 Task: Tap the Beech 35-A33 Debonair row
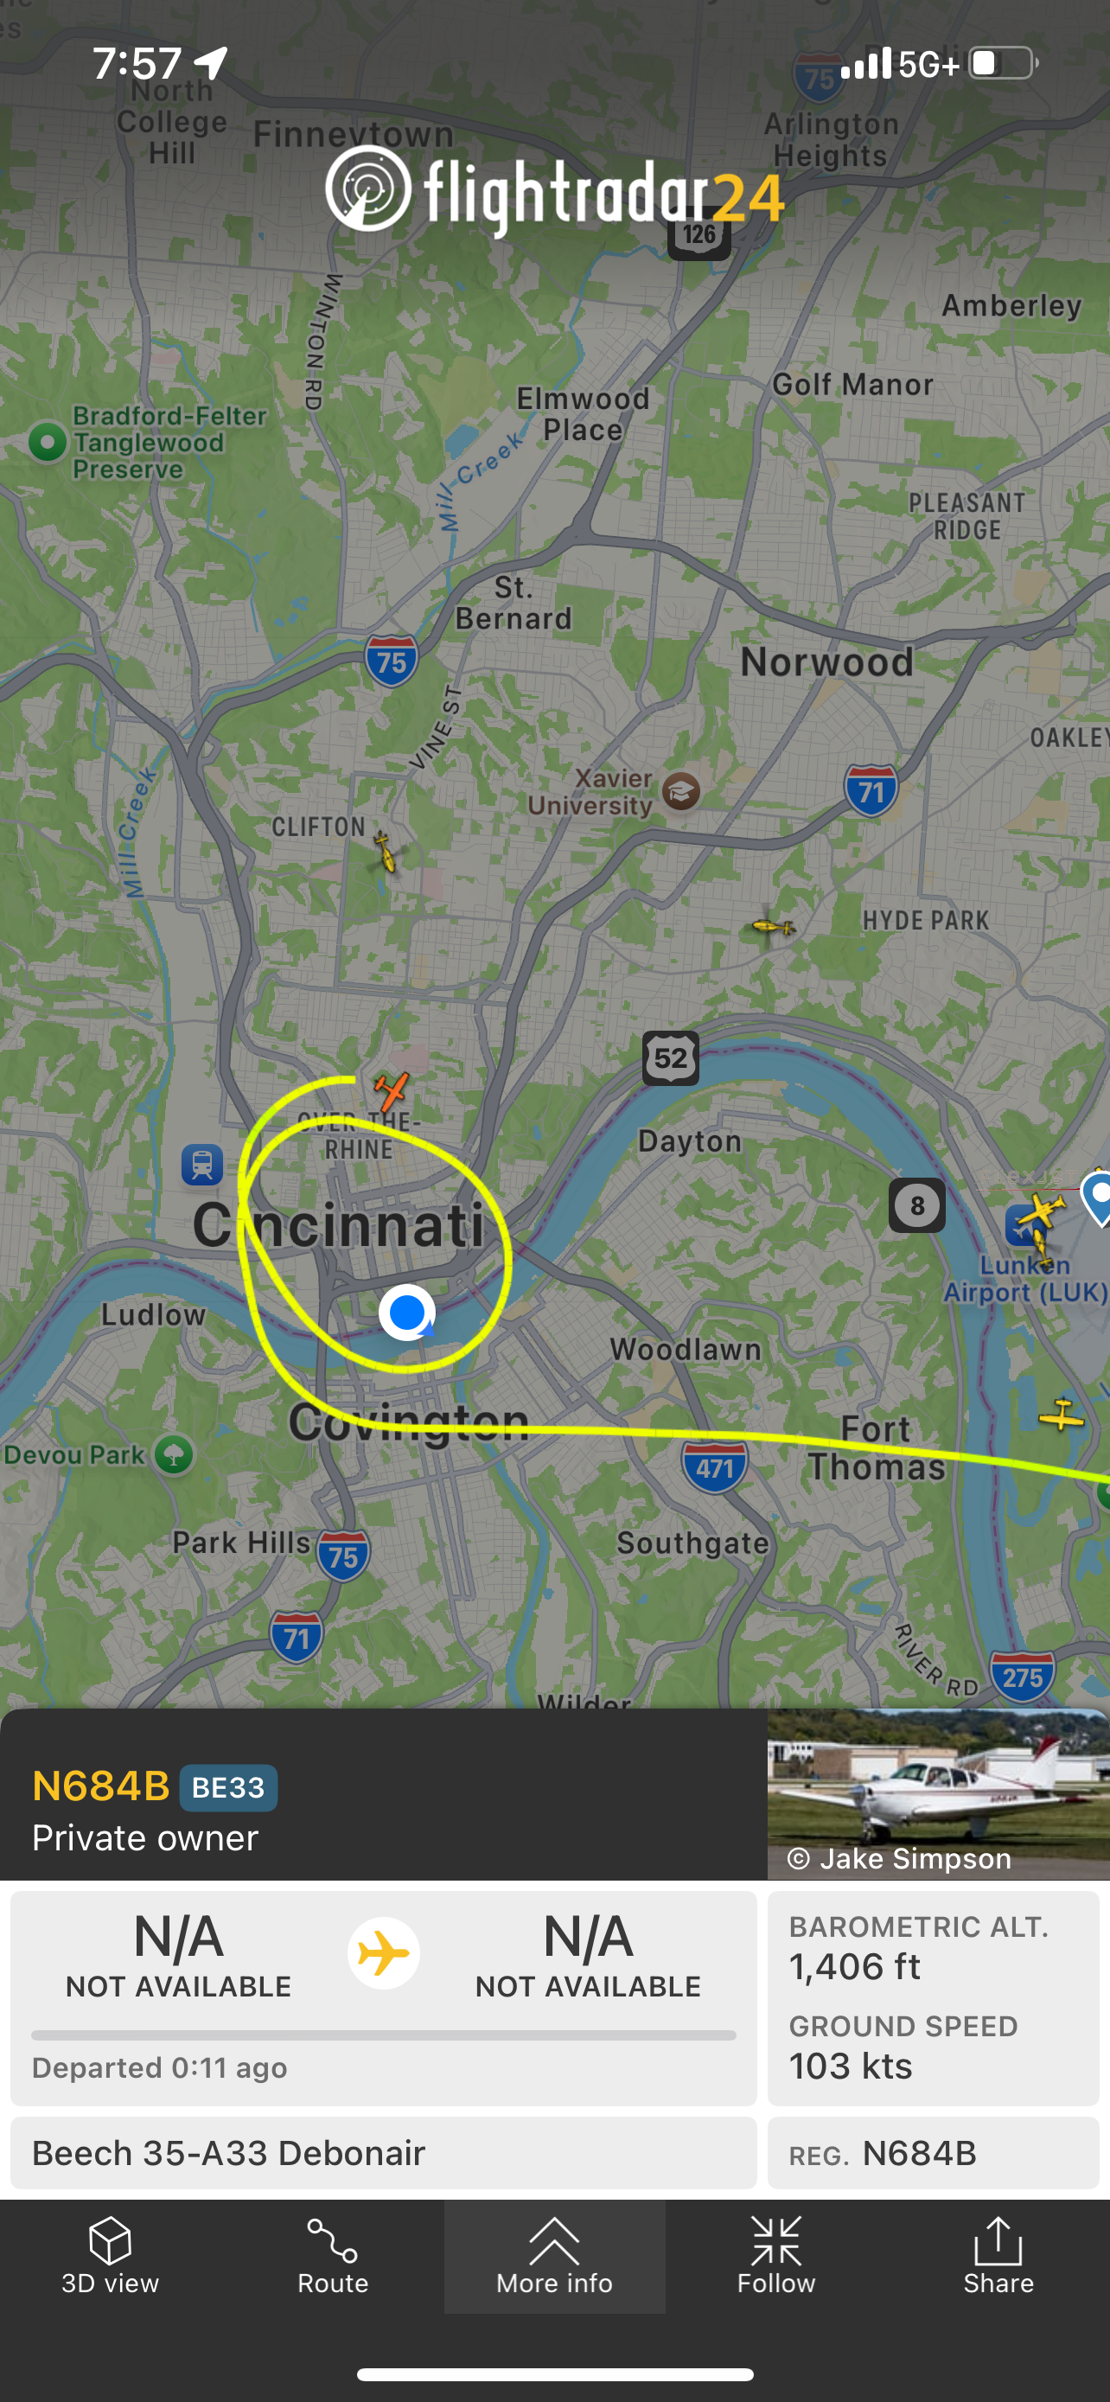tap(383, 2153)
